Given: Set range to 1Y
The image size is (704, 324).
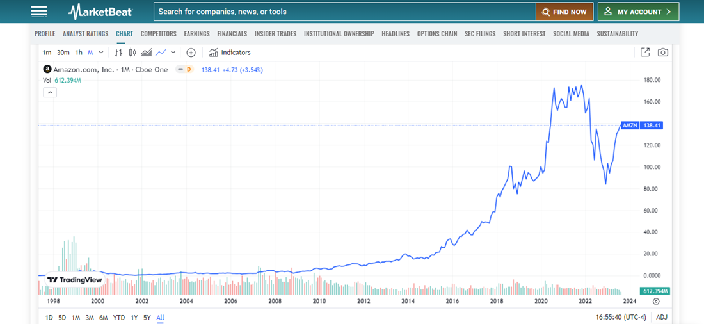Looking at the screenshot, I should pos(134,318).
